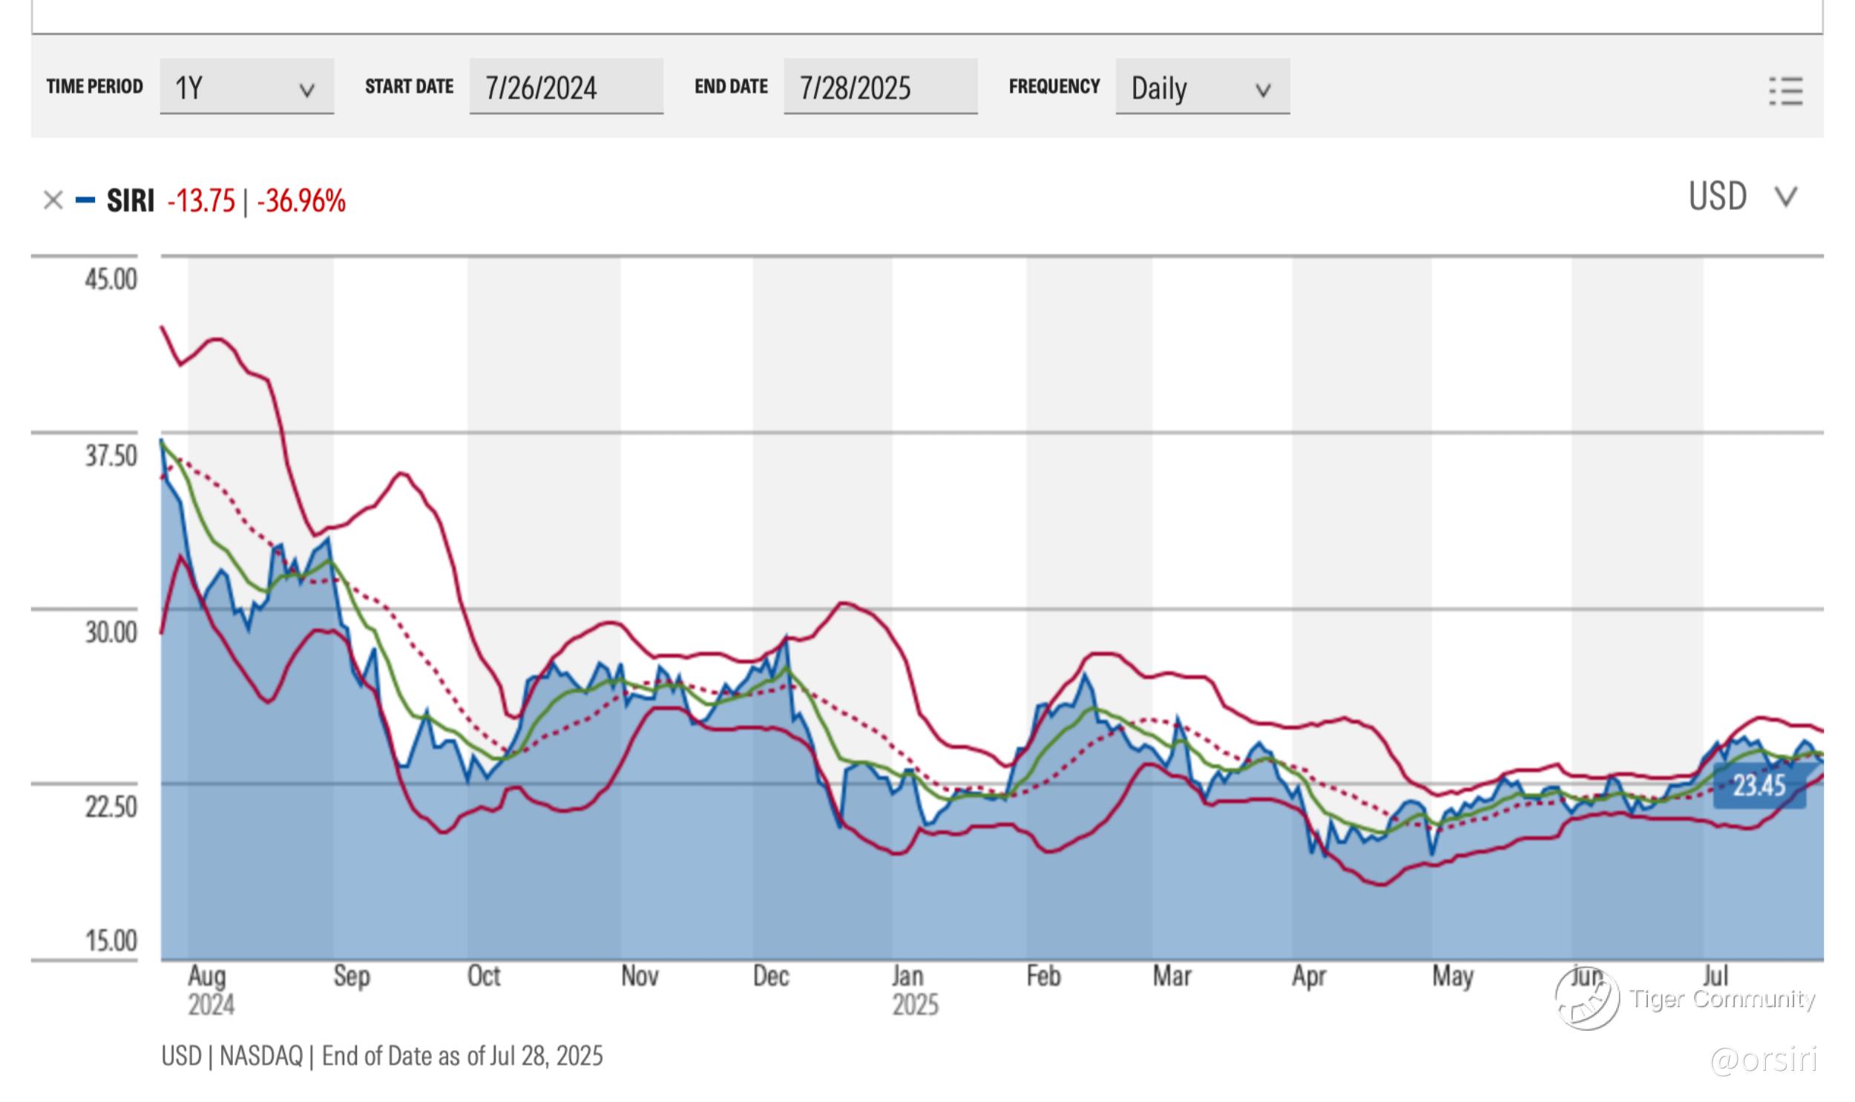Click the End Date field 7/28/2025
The height and width of the screenshot is (1102, 1855).
pyautogui.click(x=879, y=88)
